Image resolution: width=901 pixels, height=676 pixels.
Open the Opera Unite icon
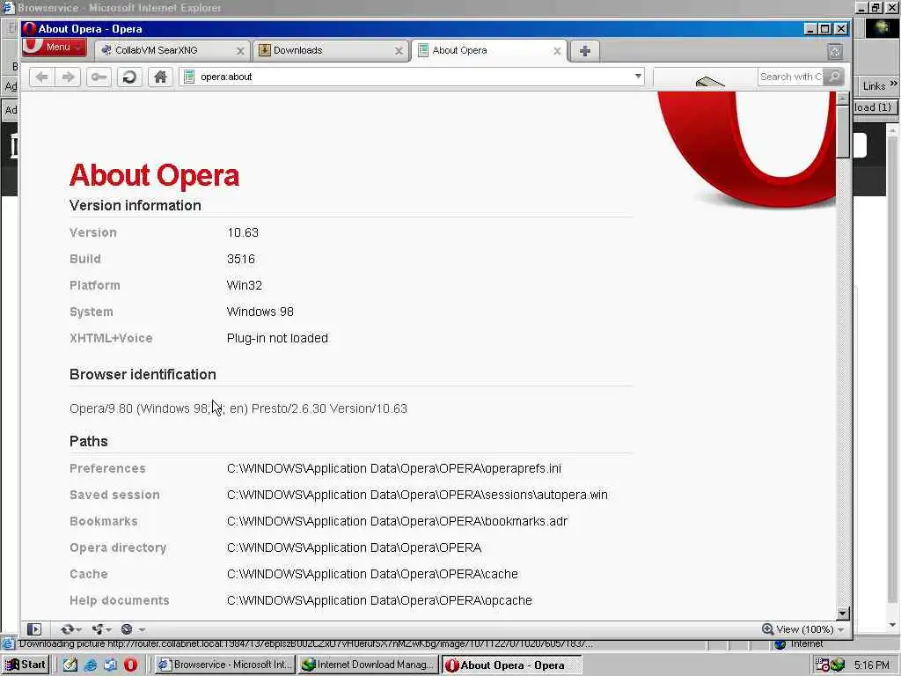(98, 629)
